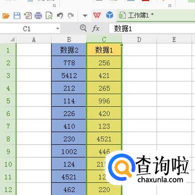Select row 5 header
Screen dimensions: 195x195
[x=8, y=101]
